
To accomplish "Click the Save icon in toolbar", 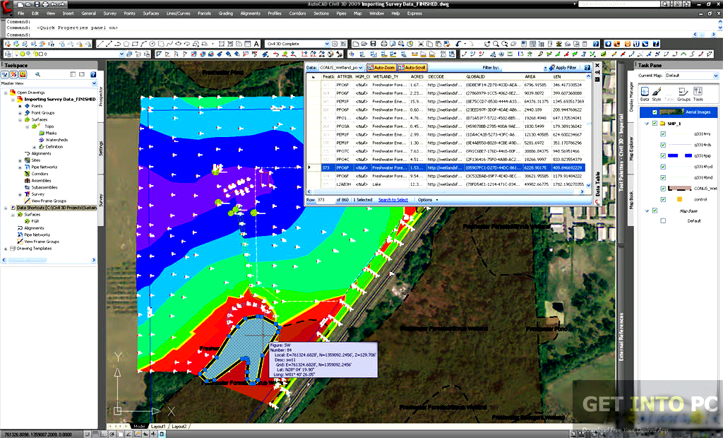I will coord(373,44).
